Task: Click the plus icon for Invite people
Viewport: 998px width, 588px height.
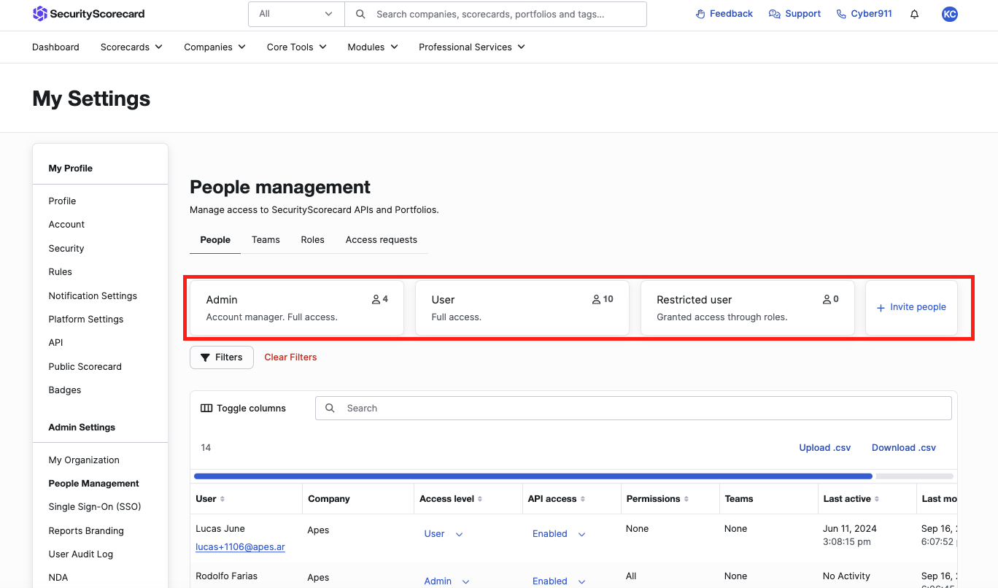Action: pyautogui.click(x=881, y=307)
